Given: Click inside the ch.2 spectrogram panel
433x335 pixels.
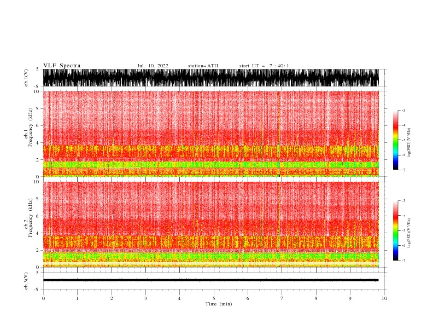Looking at the screenshot, I should 210,224.
